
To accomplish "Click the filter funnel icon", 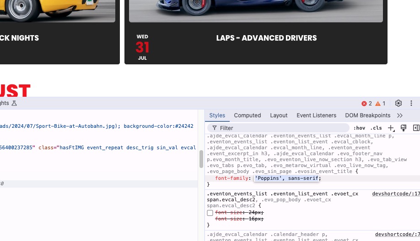I will point(214,128).
